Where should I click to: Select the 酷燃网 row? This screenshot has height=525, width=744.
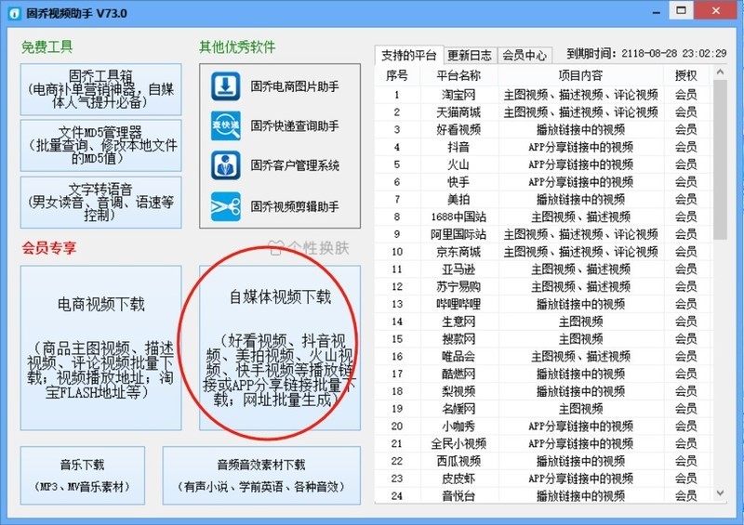click(x=544, y=374)
